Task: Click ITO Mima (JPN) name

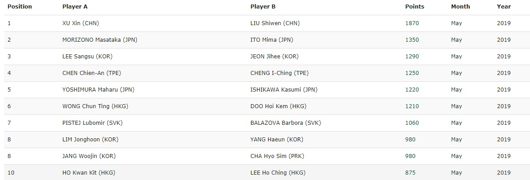Action: click(x=272, y=40)
